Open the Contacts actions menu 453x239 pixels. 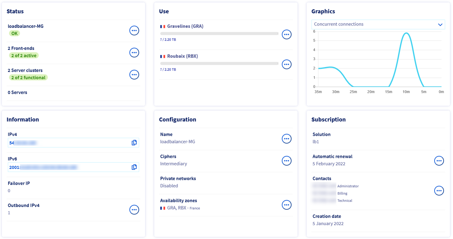(x=439, y=190)
